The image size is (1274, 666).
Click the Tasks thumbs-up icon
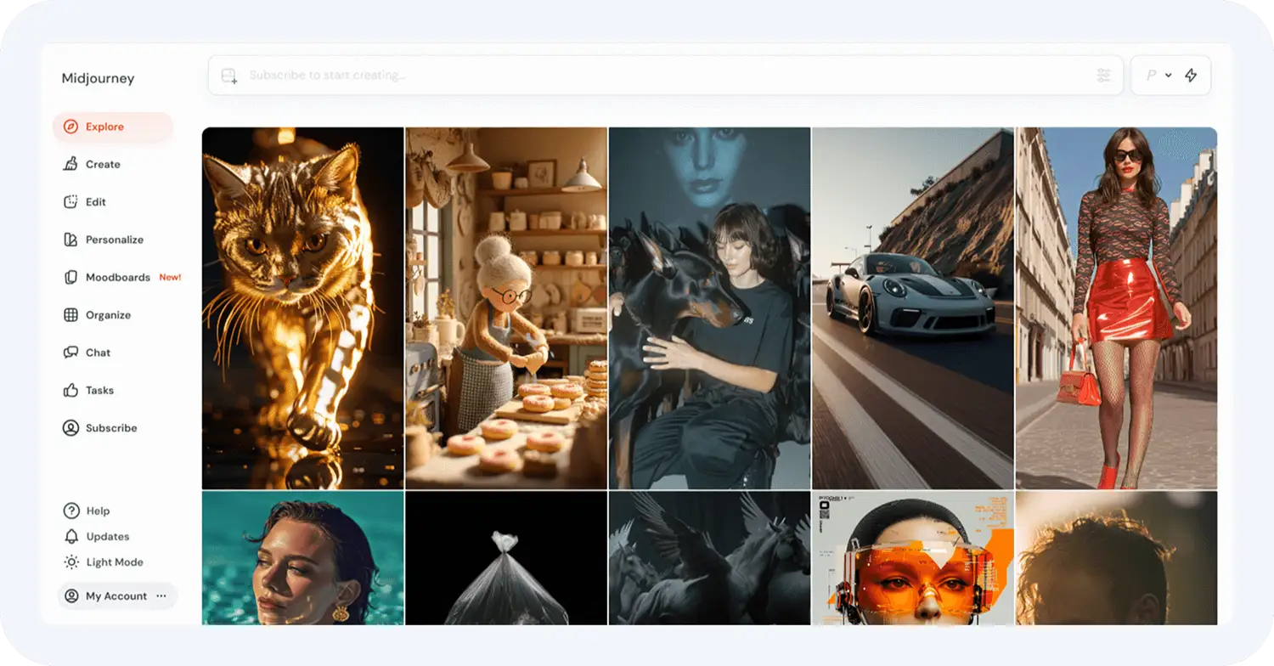pos(71,390)
